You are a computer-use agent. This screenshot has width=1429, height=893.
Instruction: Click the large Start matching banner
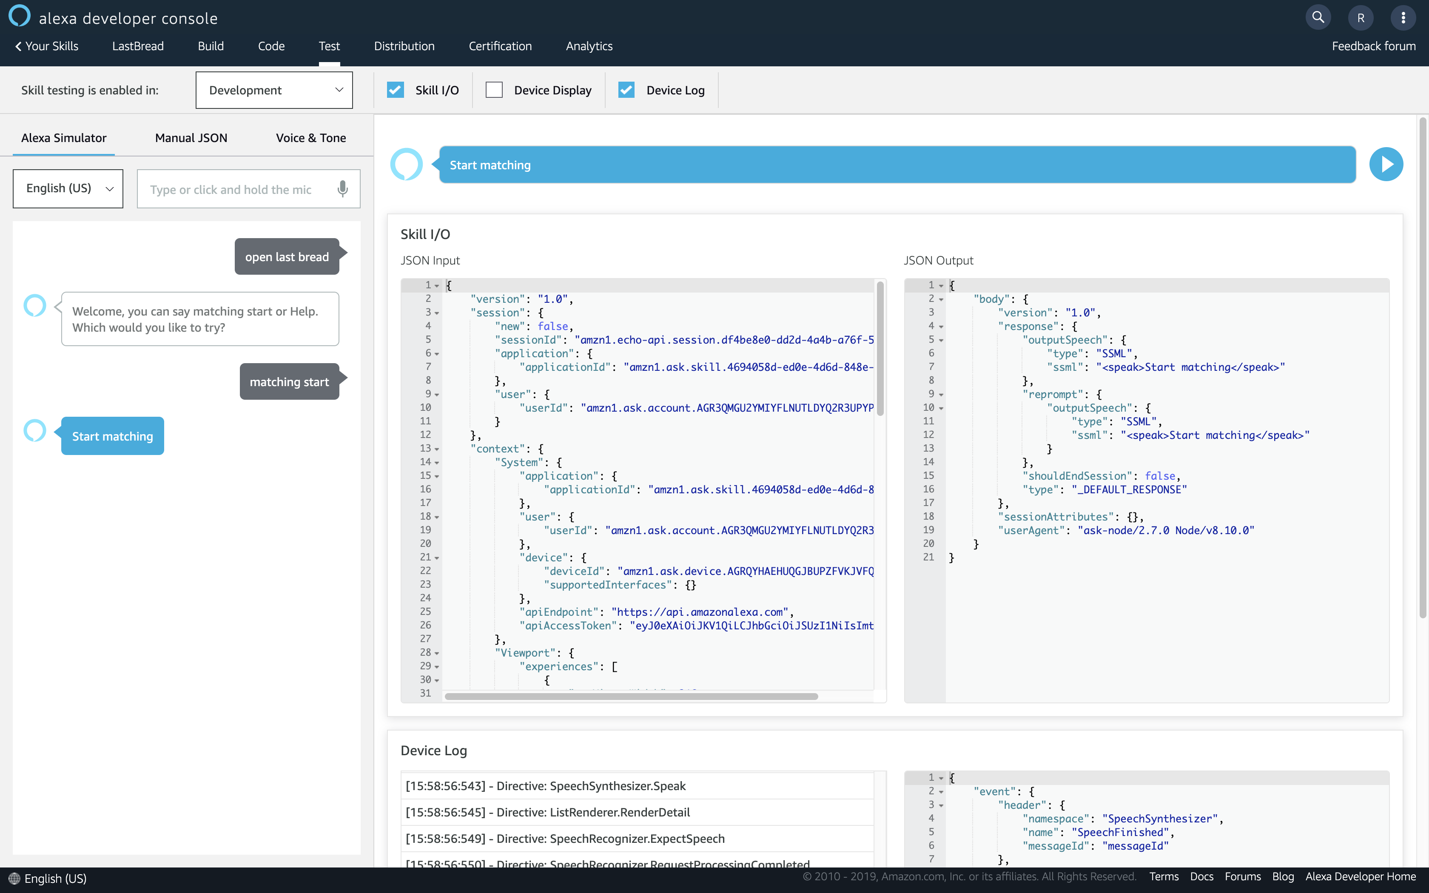(897, 165)
